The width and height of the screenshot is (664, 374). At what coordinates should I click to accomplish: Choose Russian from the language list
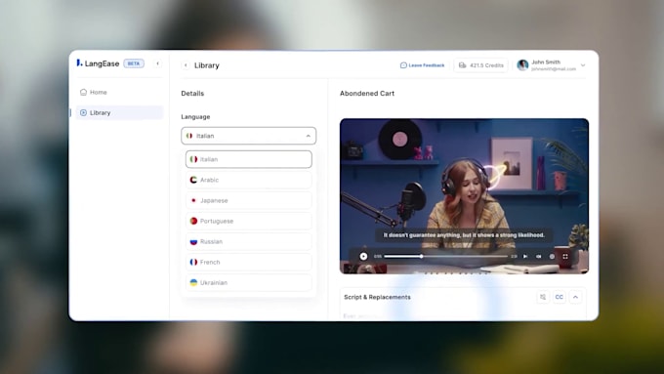[249, 241]
